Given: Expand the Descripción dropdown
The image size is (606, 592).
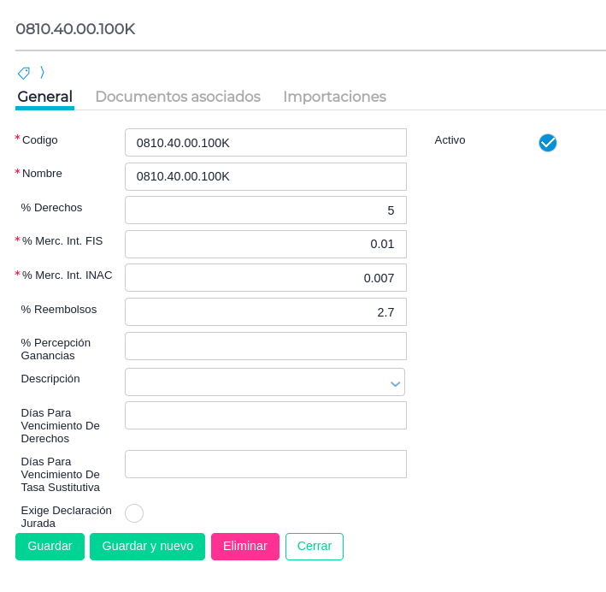Looking at the screenshot, I should point(395,383).
